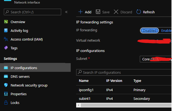Click the IP configurations sidebar icon
Image resolution: width=172 pixels, height=111 pixels.
click(6, 68)
